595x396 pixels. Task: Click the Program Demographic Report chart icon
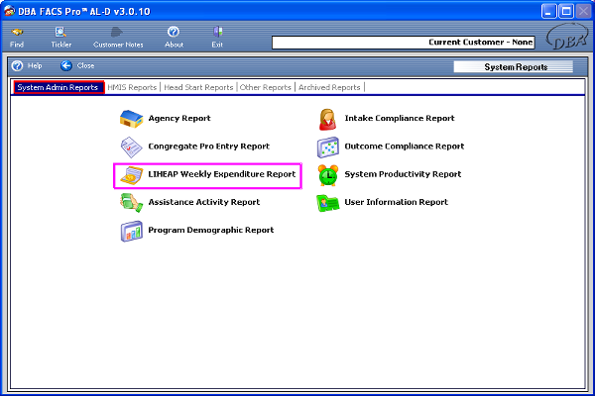pyautogui.click(x=131, y=231)
